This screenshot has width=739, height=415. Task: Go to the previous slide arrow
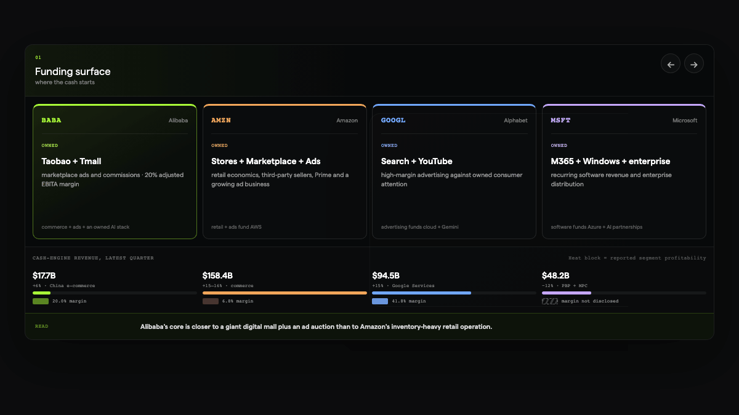click(671, 64)
